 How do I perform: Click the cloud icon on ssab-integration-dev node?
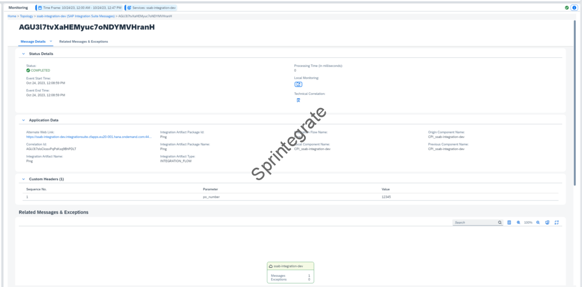coord(271,266)
